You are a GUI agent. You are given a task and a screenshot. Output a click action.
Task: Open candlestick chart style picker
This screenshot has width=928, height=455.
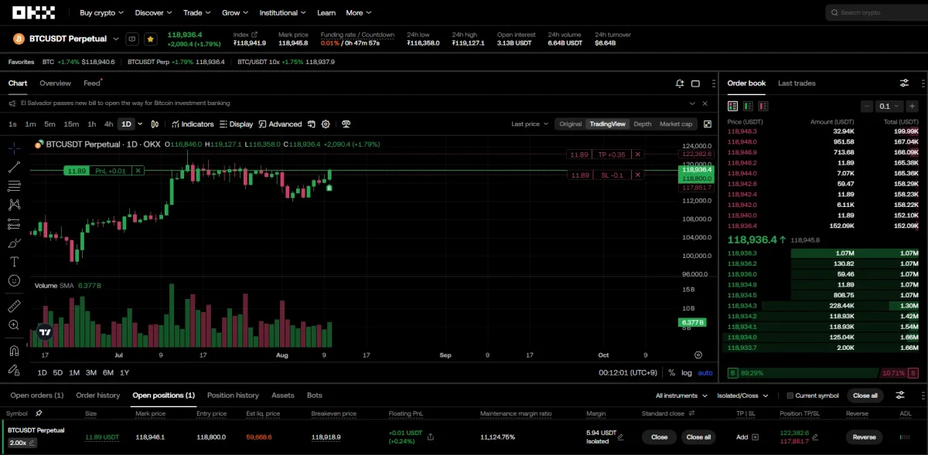click(x=155, y=124)
